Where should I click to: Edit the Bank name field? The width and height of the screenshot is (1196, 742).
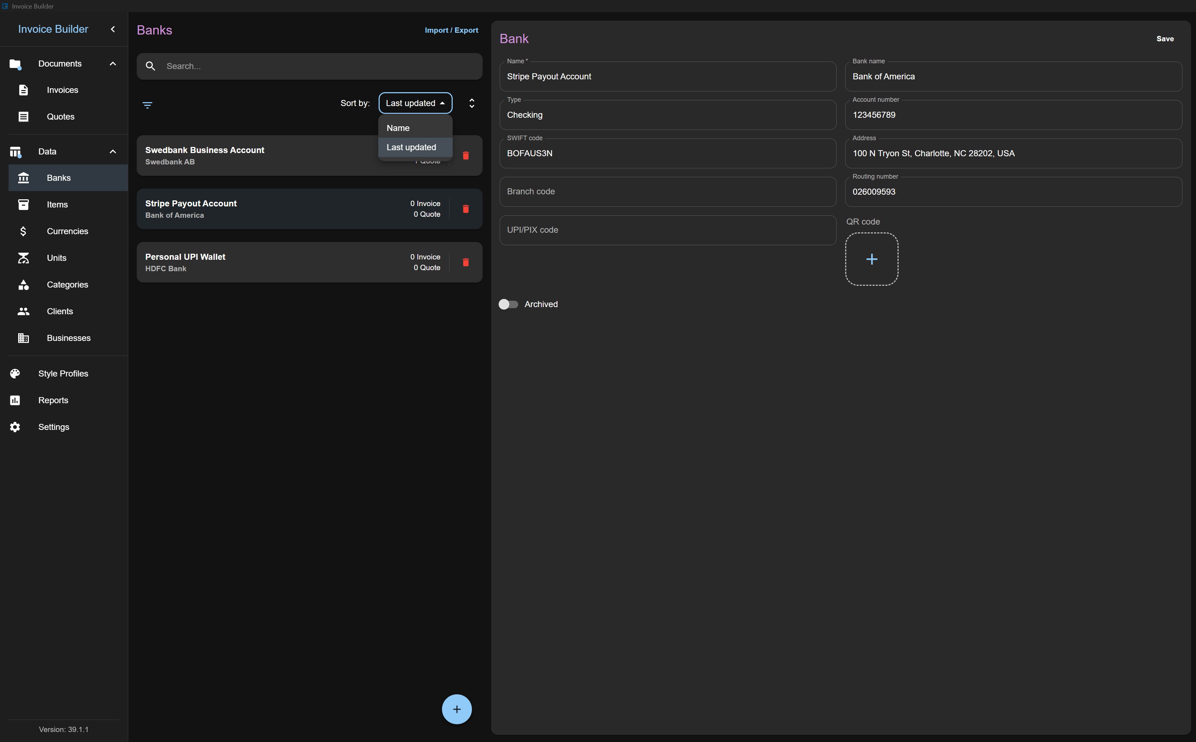click(1013, 76)
